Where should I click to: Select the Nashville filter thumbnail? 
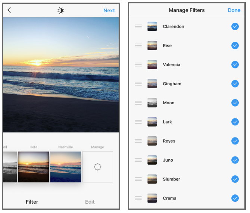tap(66, 167)
